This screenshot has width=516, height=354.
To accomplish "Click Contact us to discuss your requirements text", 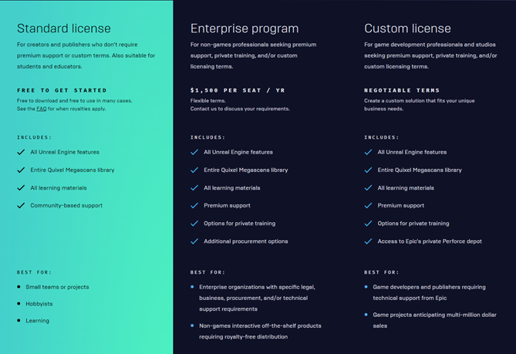I will tap(240, 109).
